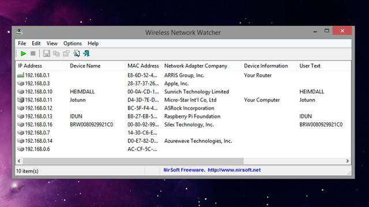Image resolution: width=369 pixels, height=207 pixels.
Task: Click router icon beside 192.168.0.1
Action: [x=21, y=75]
